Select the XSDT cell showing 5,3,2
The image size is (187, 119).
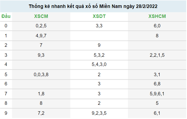[x=99, y=55]
